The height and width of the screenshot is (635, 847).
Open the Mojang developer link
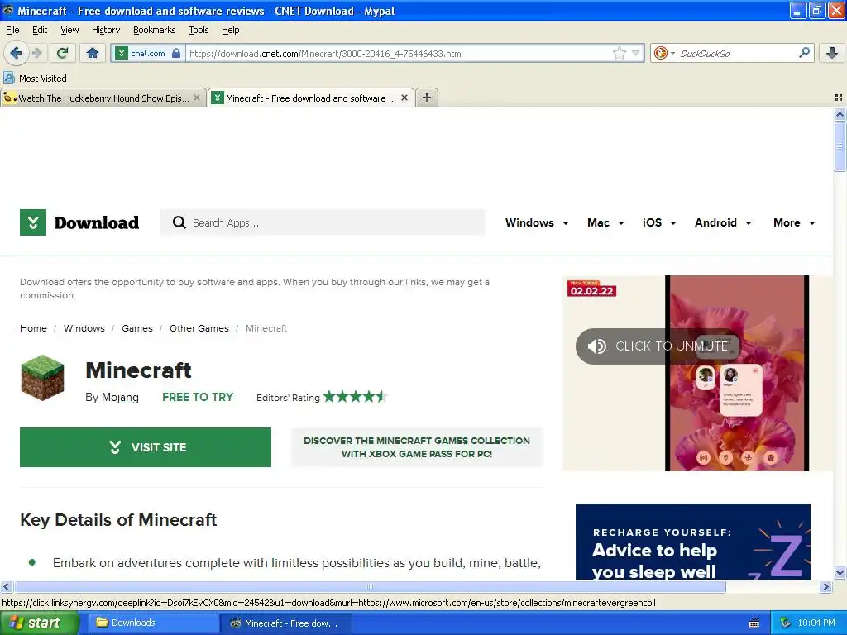tap(120, 398)
